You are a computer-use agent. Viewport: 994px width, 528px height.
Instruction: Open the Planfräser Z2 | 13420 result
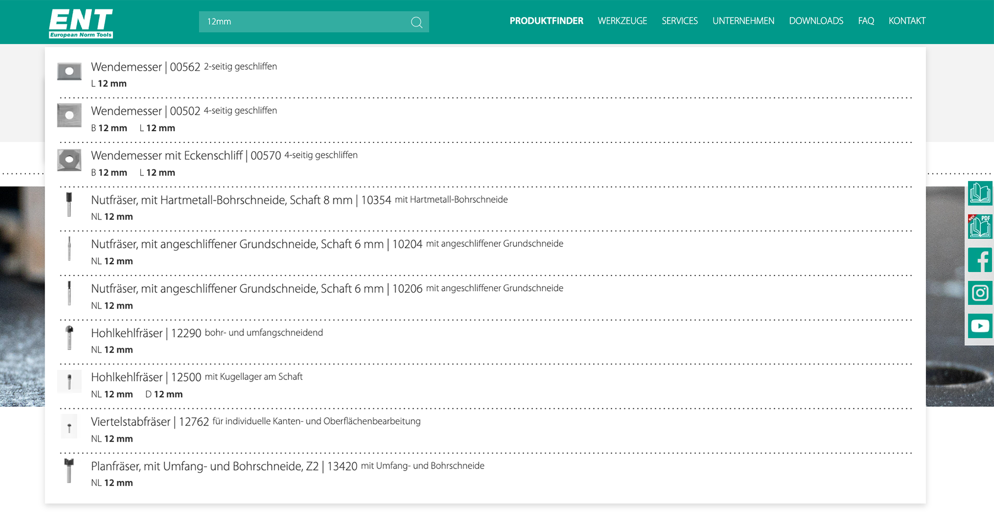pyautogui.click(x=224, y=466)
